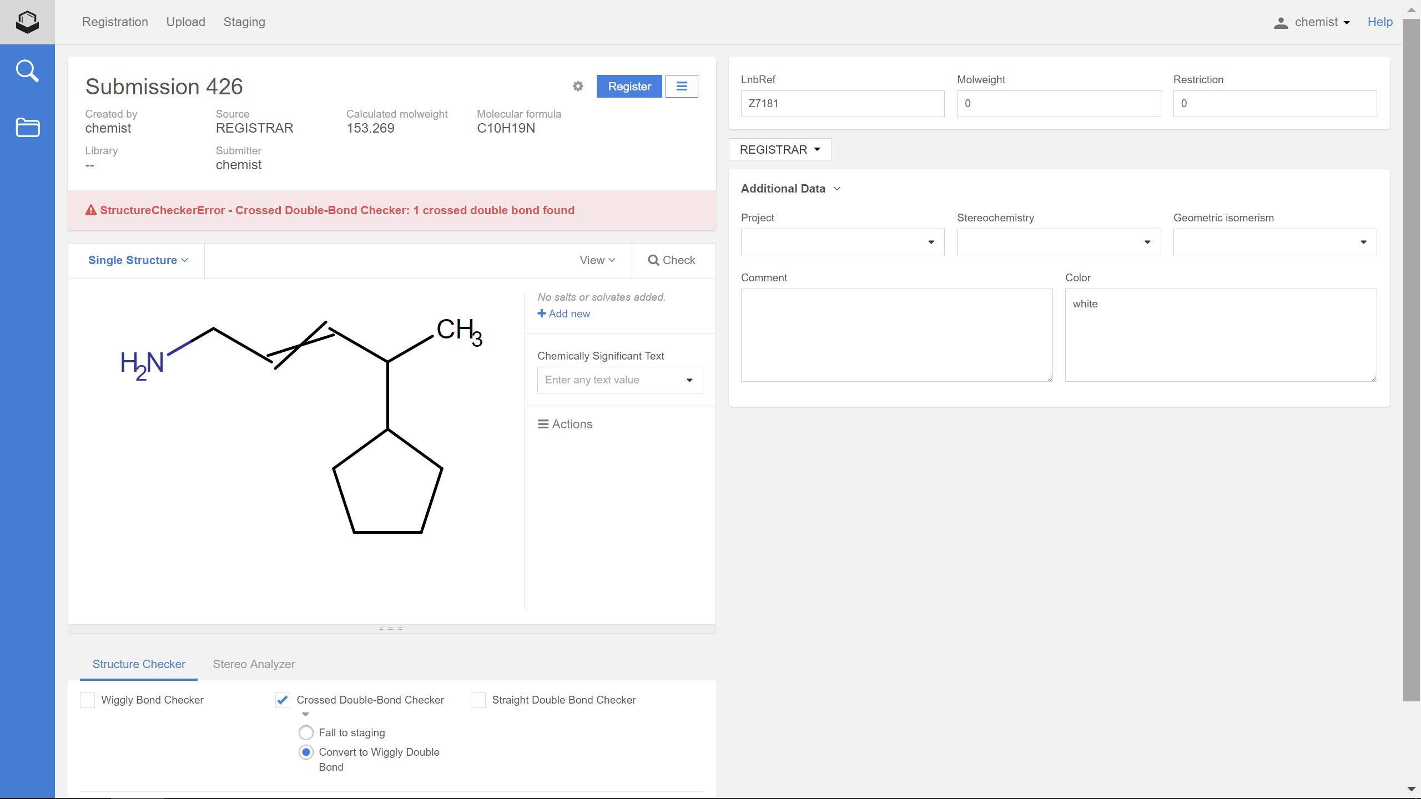
Task: Click the calculated molweight 153.269
Action: point(370,128)
